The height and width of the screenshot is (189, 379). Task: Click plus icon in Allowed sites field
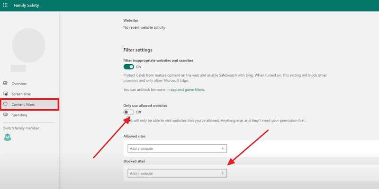coord(223,148)
